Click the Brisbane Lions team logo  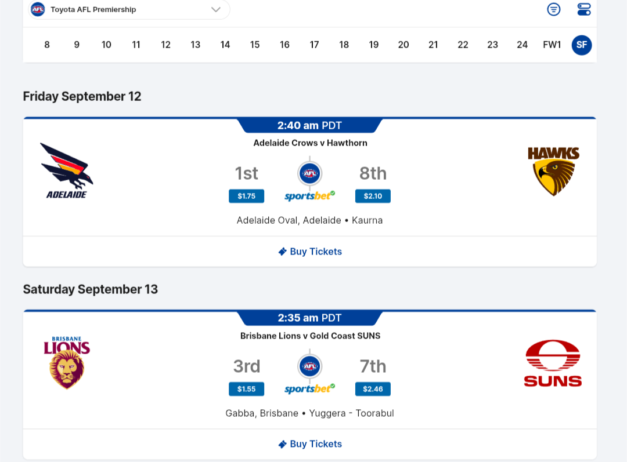pyautogui.click(x=67, y=363)
